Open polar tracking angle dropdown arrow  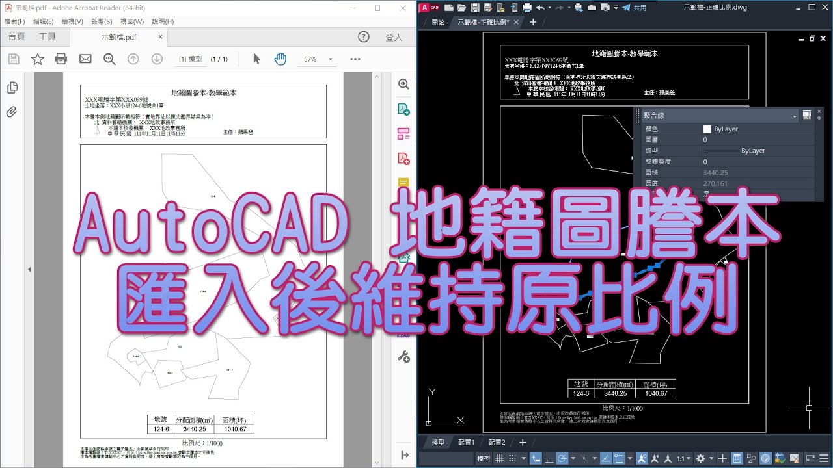(x=573, y=458)
